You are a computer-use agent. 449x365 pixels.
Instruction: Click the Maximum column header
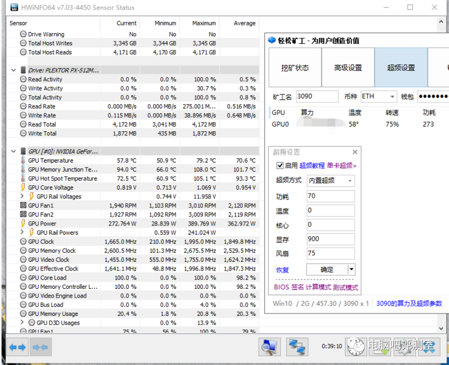[204, 23]
